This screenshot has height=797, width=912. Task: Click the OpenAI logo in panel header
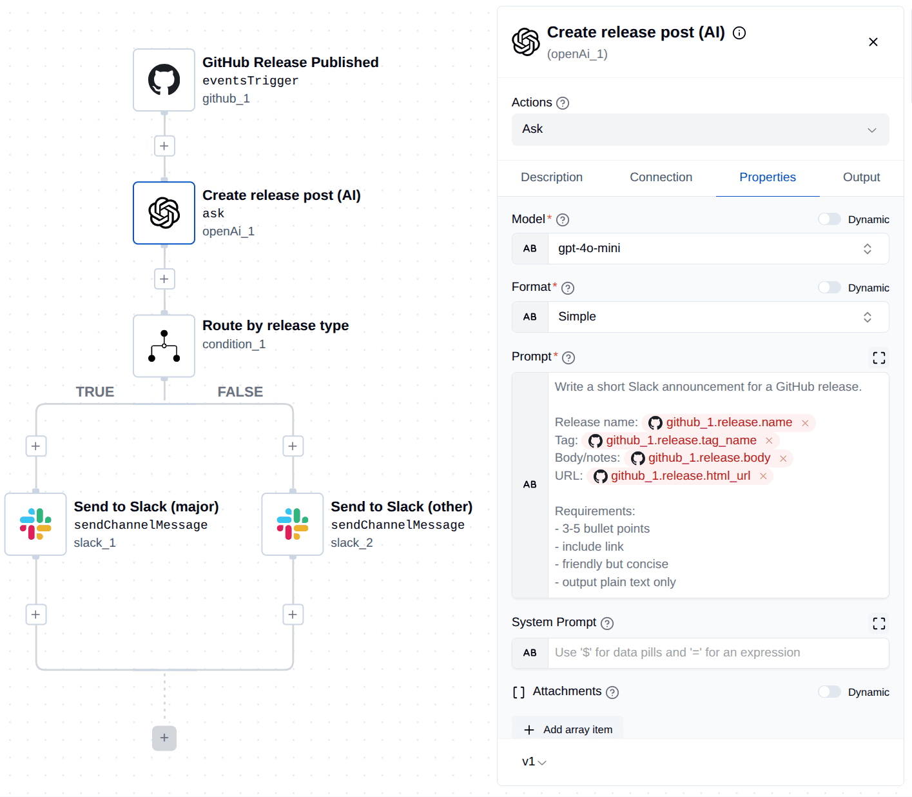click(x=526, y=42)
